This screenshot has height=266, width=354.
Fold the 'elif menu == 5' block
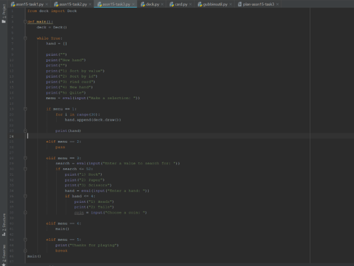25,240
